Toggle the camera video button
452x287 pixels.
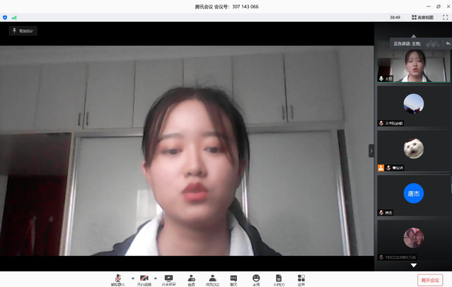(x=144, y=279)
